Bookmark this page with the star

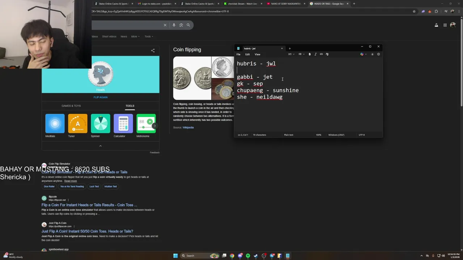pos(414,11)
